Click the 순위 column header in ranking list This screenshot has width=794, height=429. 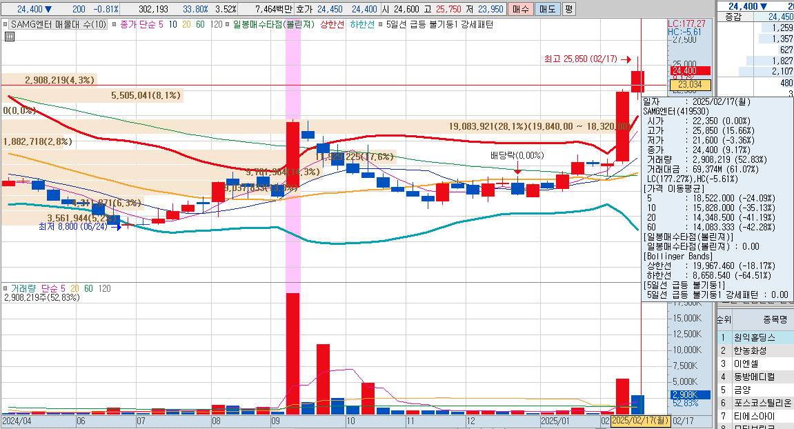tap(724, 319)
